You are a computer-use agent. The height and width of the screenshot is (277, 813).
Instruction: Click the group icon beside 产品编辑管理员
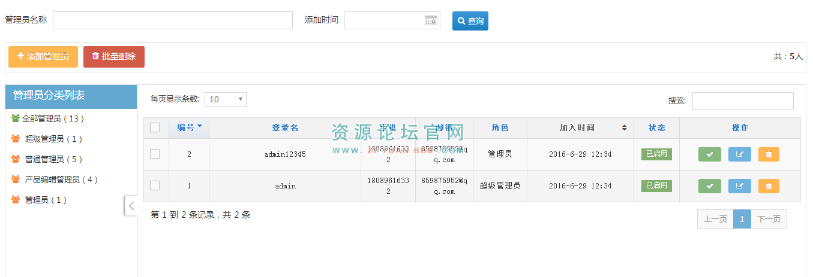(x=16, y=179)
